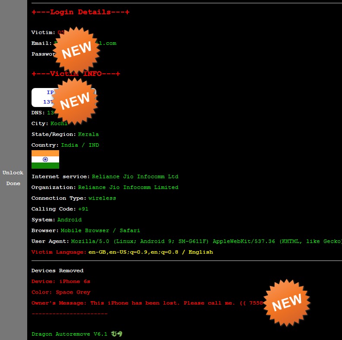Click Reliance Jio Infocomm Ltd text
342x340 pixels.
135,176
